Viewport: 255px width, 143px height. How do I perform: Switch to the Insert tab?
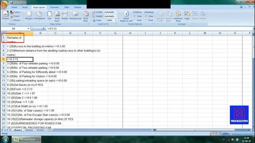tap(25, 7)
